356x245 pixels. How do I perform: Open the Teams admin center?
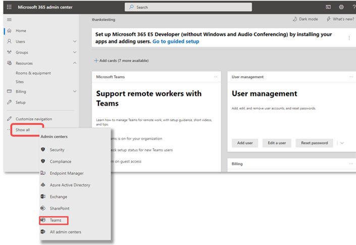[x=55, y=220]
